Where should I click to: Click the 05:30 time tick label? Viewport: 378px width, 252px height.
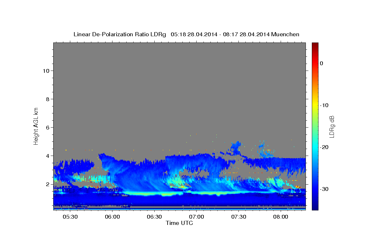(x=70, y=217)
